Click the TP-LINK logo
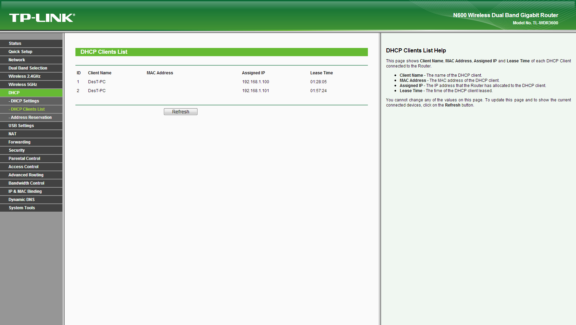This screenshot has height=325, width=576. tap(42, 18)
